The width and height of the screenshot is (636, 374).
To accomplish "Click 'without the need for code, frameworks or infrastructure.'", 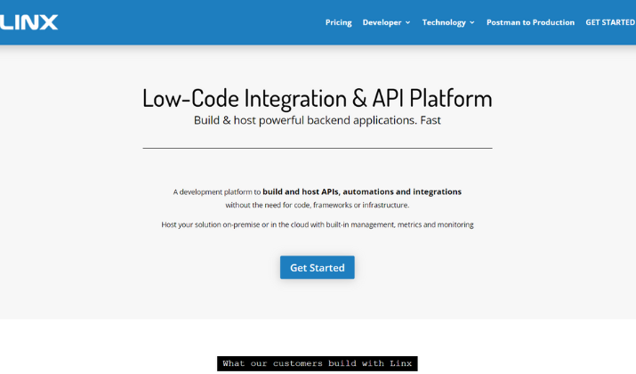I will (x=318, y=205).
